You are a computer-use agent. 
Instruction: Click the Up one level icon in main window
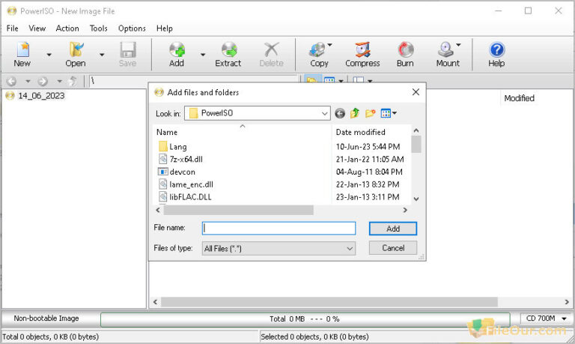click(73, 81)
